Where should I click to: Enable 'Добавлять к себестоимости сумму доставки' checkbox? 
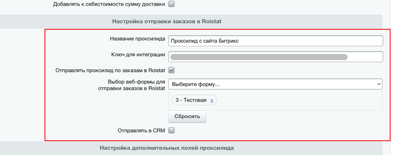171,4
